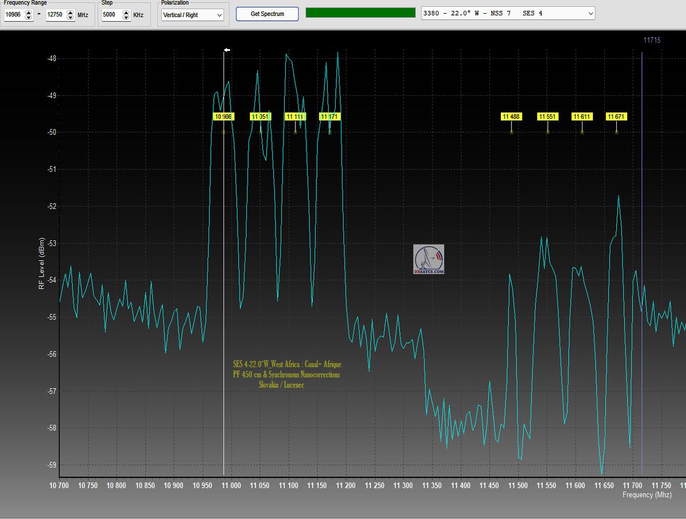Select the 11 051 frequency label
The image size is (686, 519).
[x=260, y=116]
